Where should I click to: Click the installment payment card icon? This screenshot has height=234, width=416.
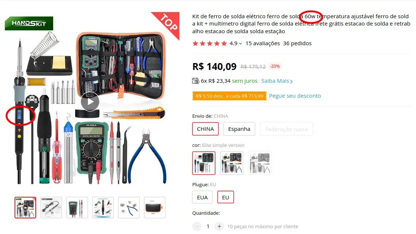tap(195, 81)
